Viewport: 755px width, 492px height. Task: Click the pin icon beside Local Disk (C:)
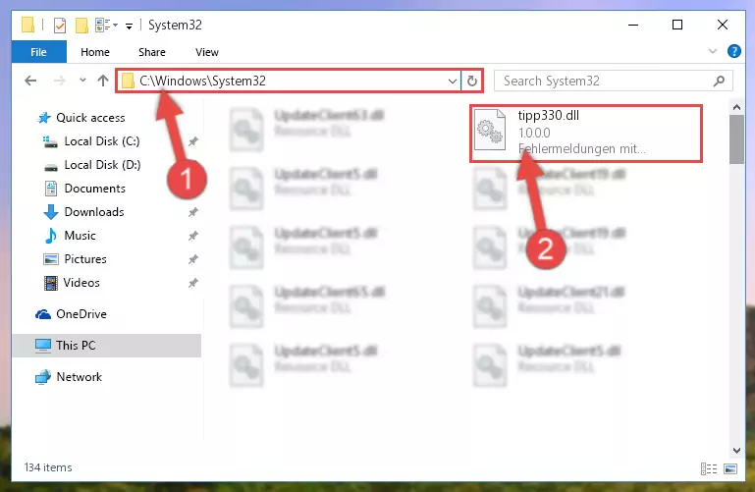coord(193,141)
